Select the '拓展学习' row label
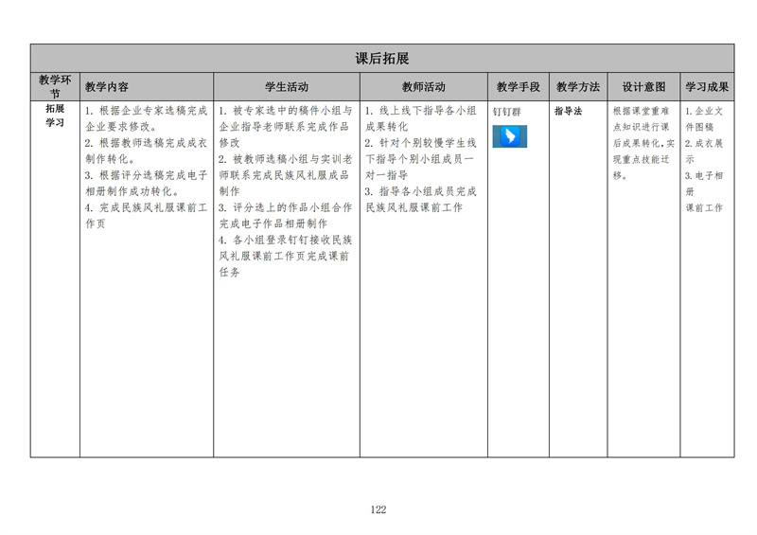This screenshot has height=535, width=757. pos(55,115)
